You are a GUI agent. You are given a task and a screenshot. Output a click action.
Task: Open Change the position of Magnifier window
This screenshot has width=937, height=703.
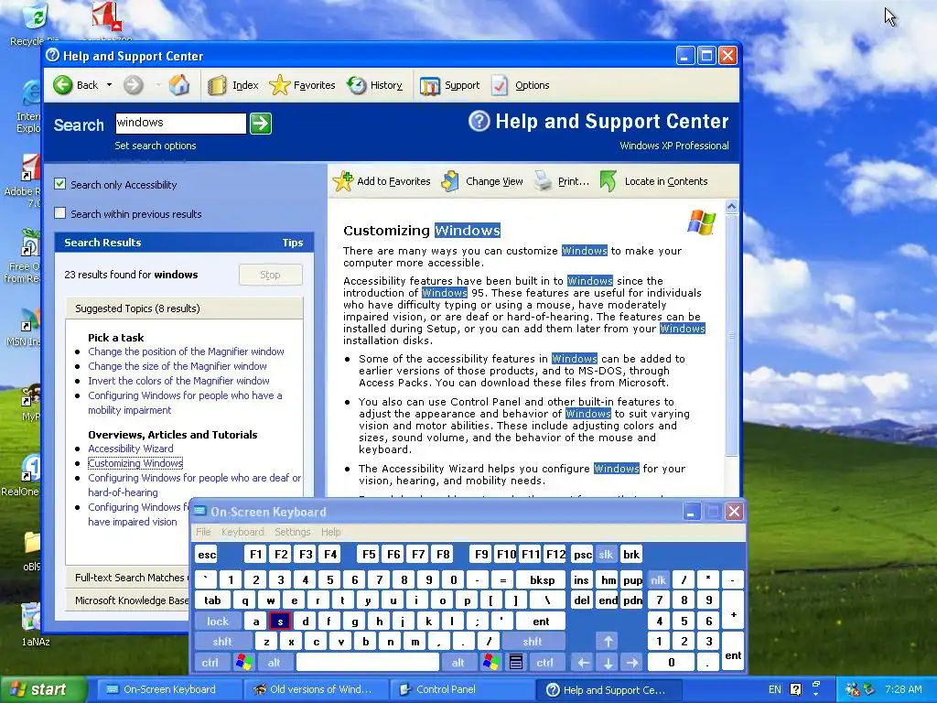click(186, 351)
